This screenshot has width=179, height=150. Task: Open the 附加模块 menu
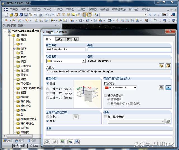pyautogui.click(x=119, y=9)
